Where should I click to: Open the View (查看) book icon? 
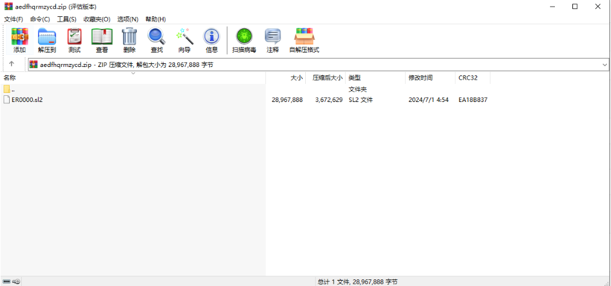[101, 40]
